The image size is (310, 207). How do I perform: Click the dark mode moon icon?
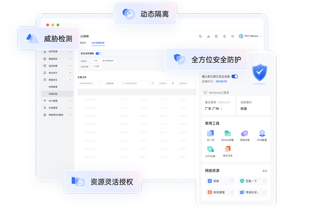pyautogui.click(x=200, y=36)
